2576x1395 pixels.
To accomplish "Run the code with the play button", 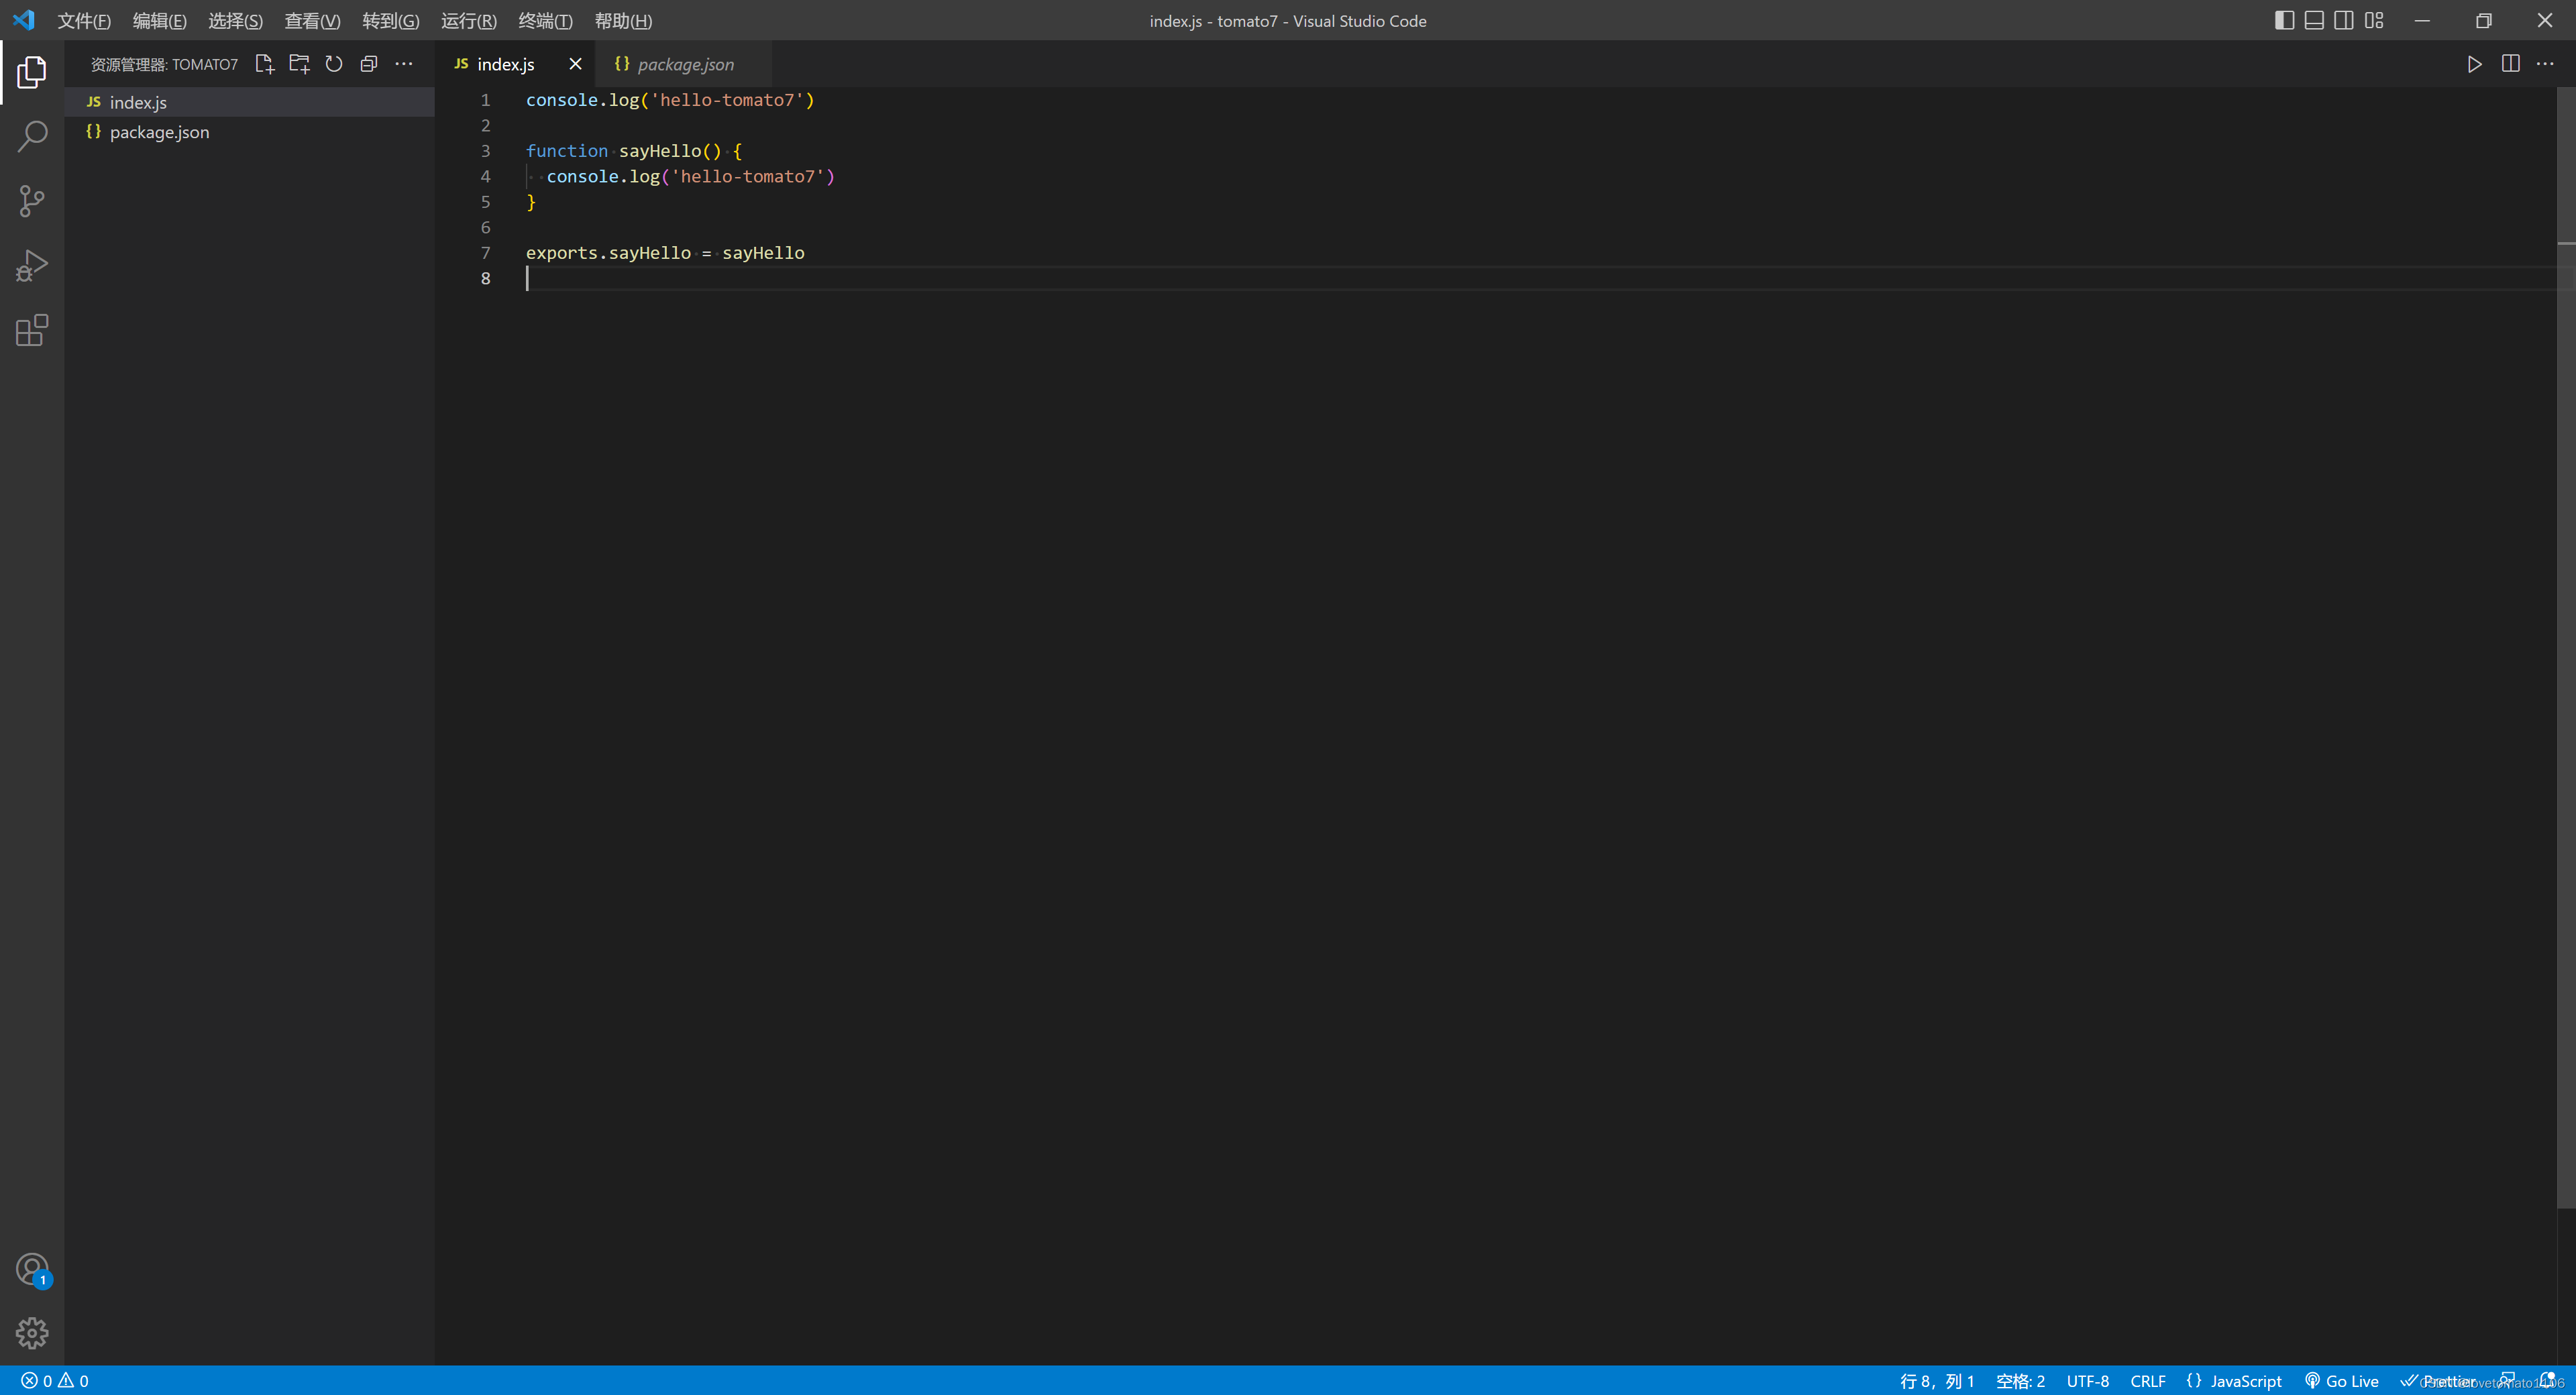I will [x=2474, y=64].
